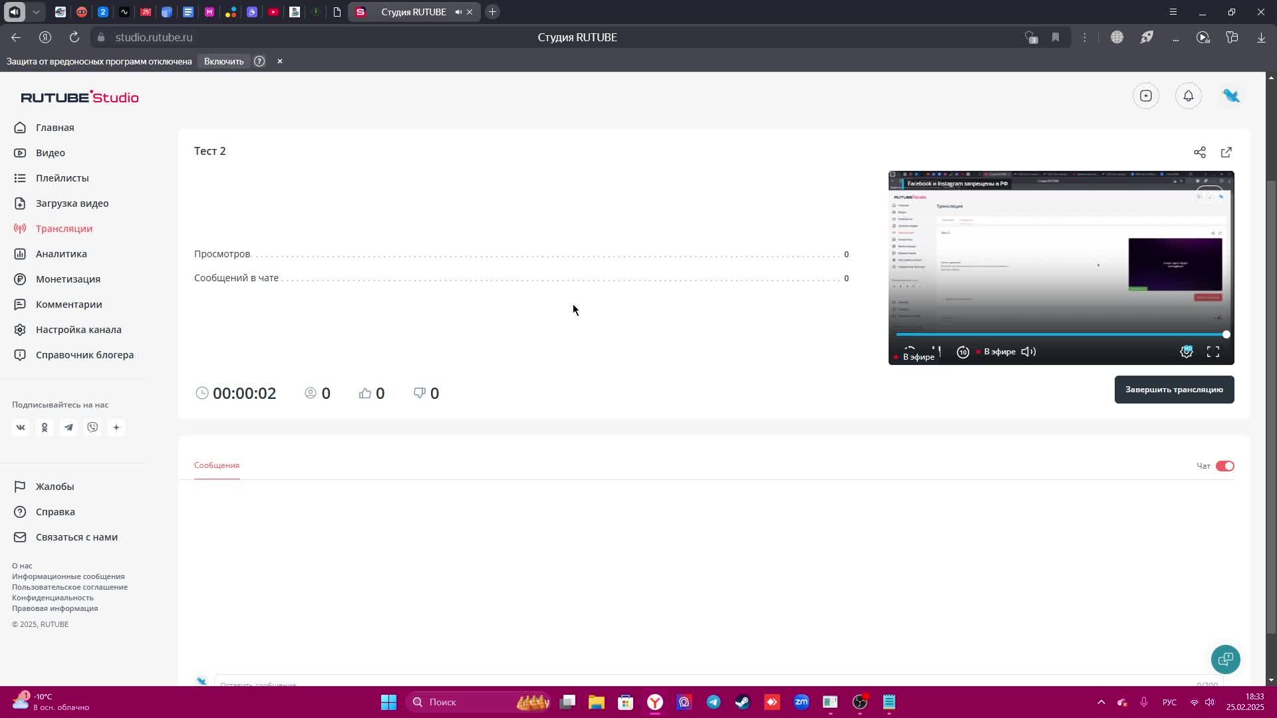
Task: Open broadcast in new window icon
Action: coord(1226,152)
